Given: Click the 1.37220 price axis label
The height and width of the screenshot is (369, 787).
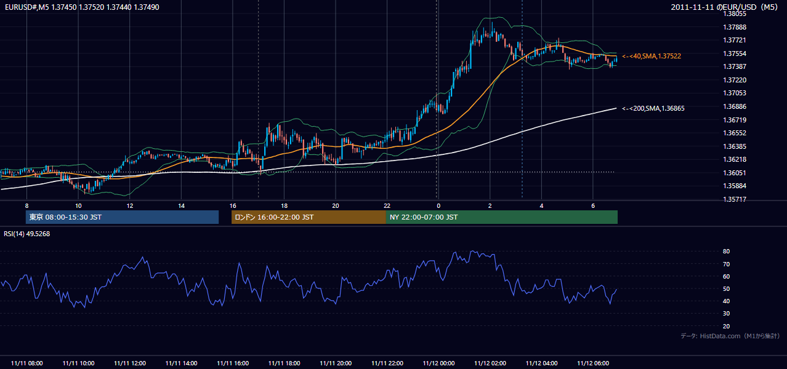Looking at the screenshot, I should click(x=735, y=80).
